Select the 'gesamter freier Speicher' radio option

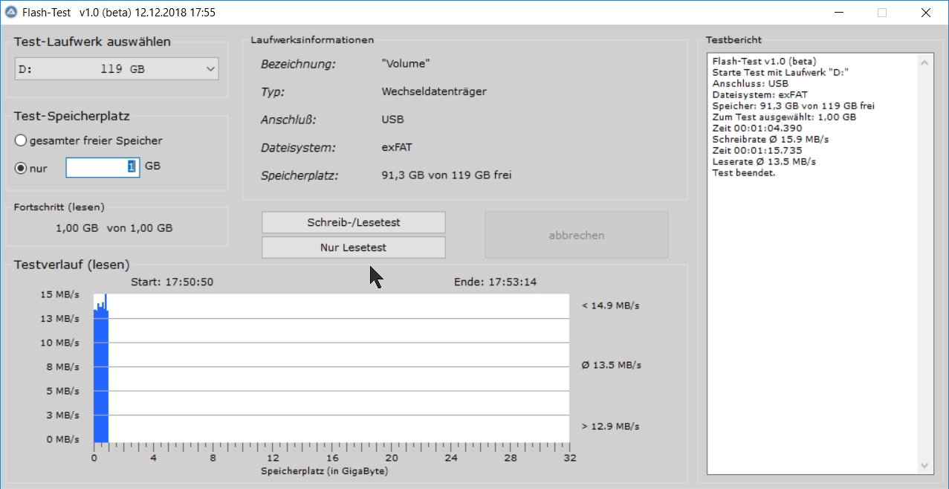tap(21, 140)
